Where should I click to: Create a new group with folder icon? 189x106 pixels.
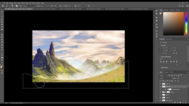(x=180, y=102)
